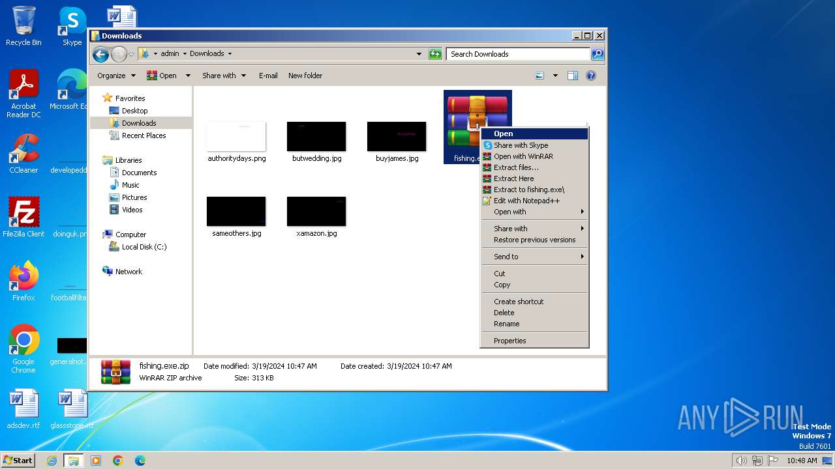Open Properties from the context menu
835x469 pixels.
point(534,341)
